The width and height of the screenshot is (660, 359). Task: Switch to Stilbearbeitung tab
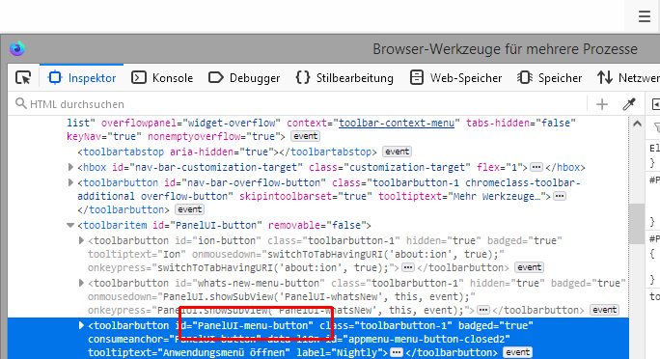[344, 78]
